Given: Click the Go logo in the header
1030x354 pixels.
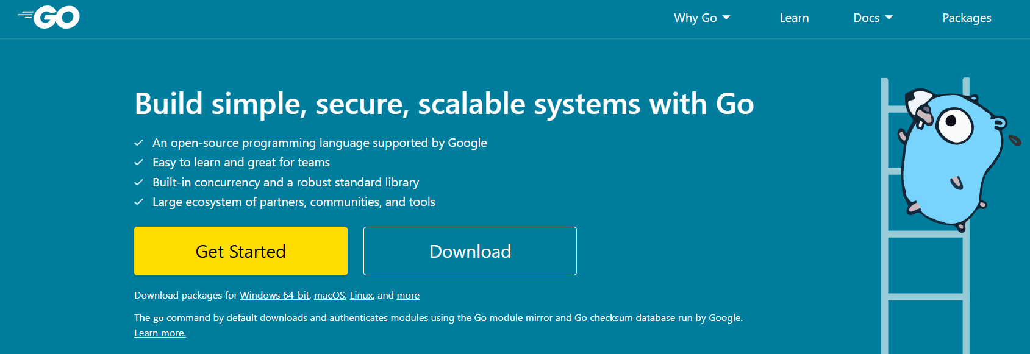Looking at the screenshot, I should (x=49, y=18).
